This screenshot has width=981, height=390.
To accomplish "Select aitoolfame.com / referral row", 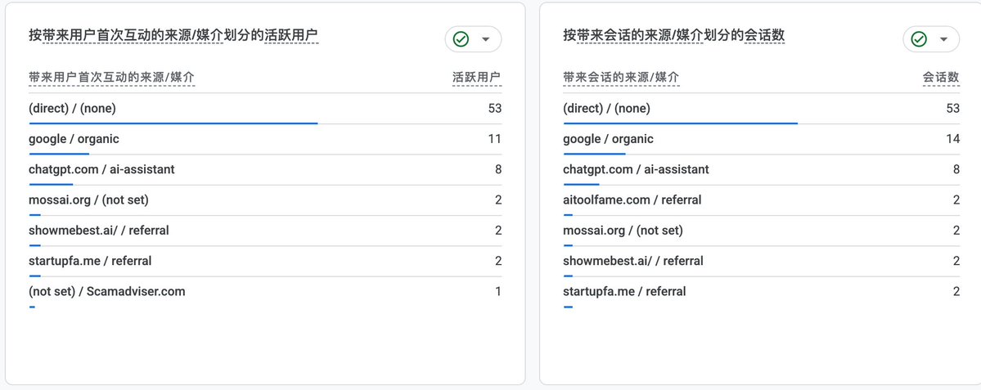I will click(x=762, y=200).
